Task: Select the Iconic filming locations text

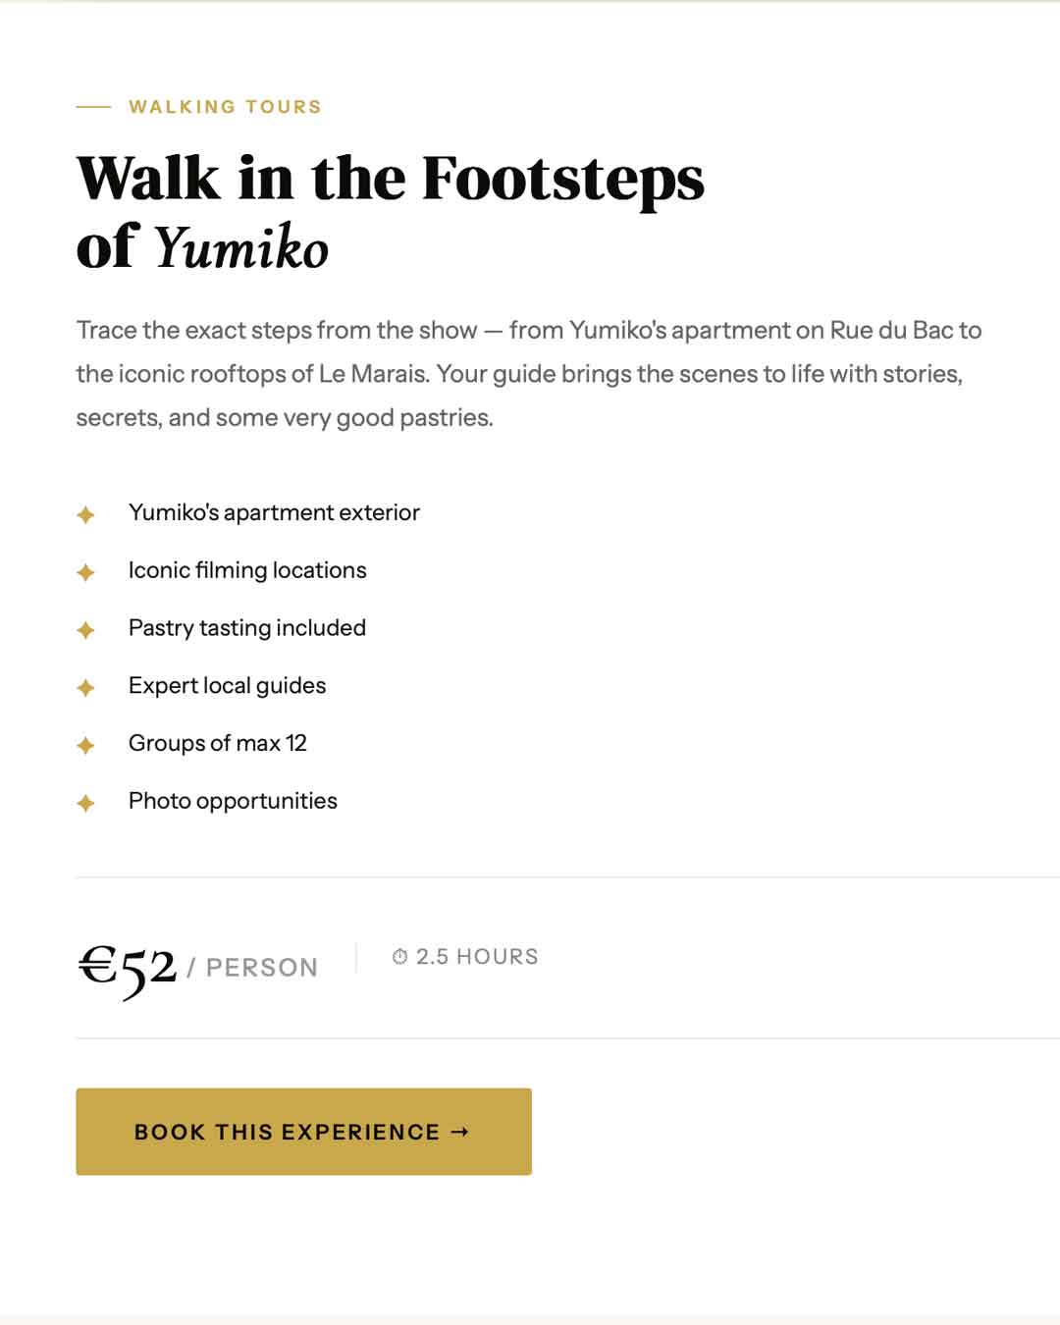Action: coord(247,570)
